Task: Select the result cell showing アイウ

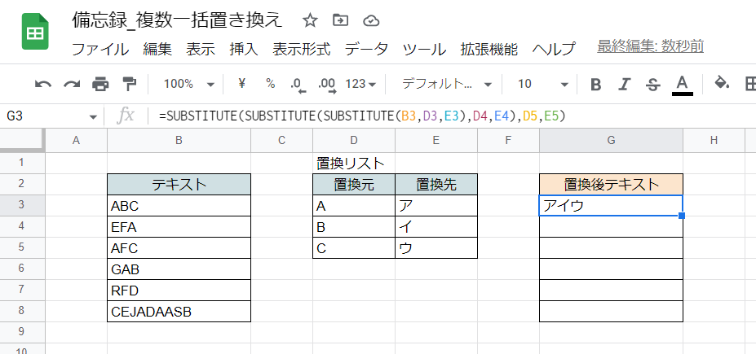Action: click(611, 206)
